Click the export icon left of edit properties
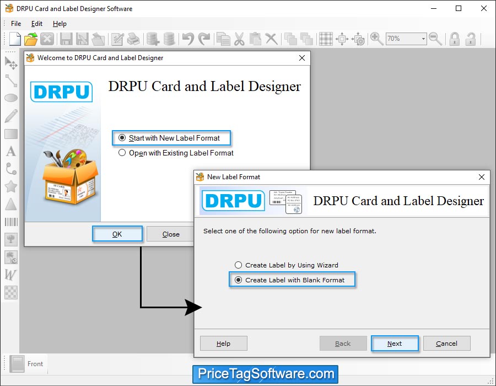 (x=98, y=39)
